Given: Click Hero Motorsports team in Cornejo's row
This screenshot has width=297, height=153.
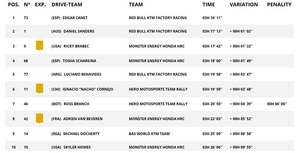Looking at the screenshot, I should 158,89.
